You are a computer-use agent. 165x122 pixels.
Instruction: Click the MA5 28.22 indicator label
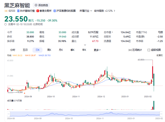coord(18,55)
